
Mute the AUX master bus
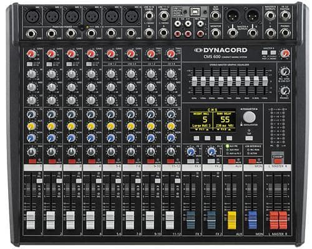point(232,161)
